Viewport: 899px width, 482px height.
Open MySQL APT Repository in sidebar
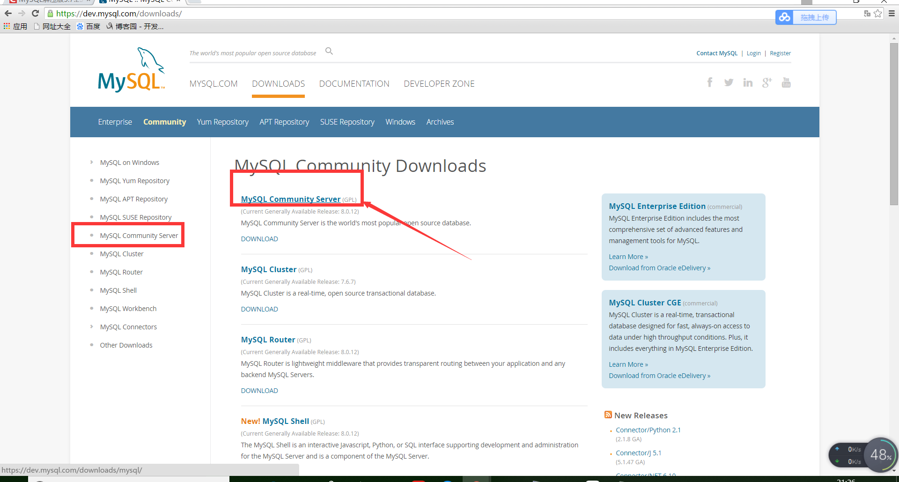coord(134,199)
